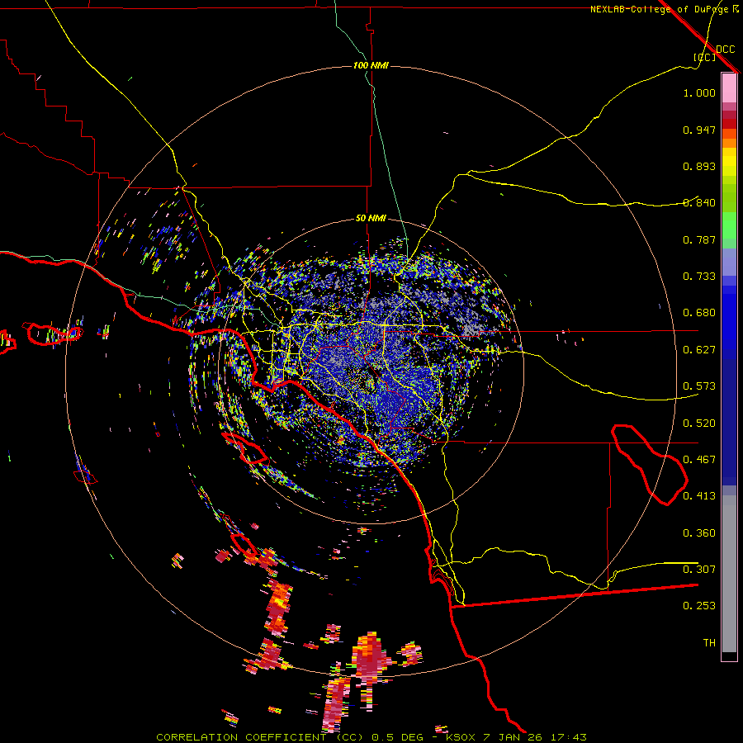Image resolution: width=743 pixels, height=743 pixels.
Task: Select the 0.627 scale value
Action: (699, 350)
